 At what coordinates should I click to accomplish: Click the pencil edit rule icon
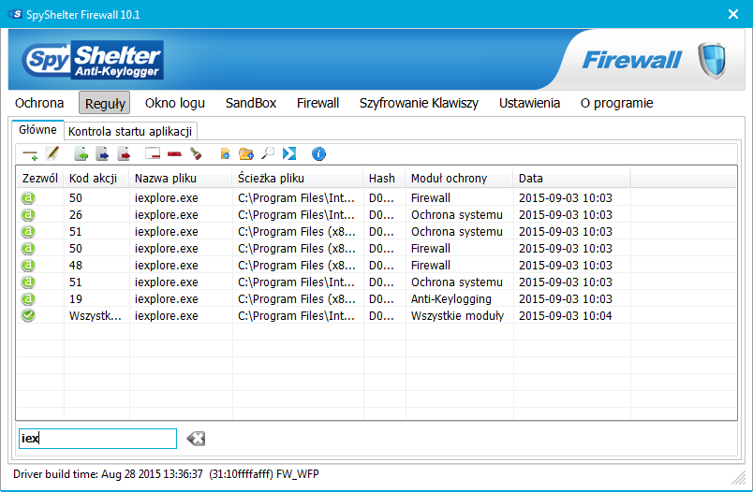pyautogui.click(x=52, y=154)
